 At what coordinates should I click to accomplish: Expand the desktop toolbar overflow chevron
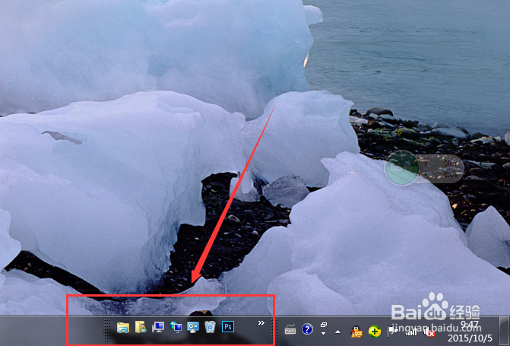click(x=261, y=323)
